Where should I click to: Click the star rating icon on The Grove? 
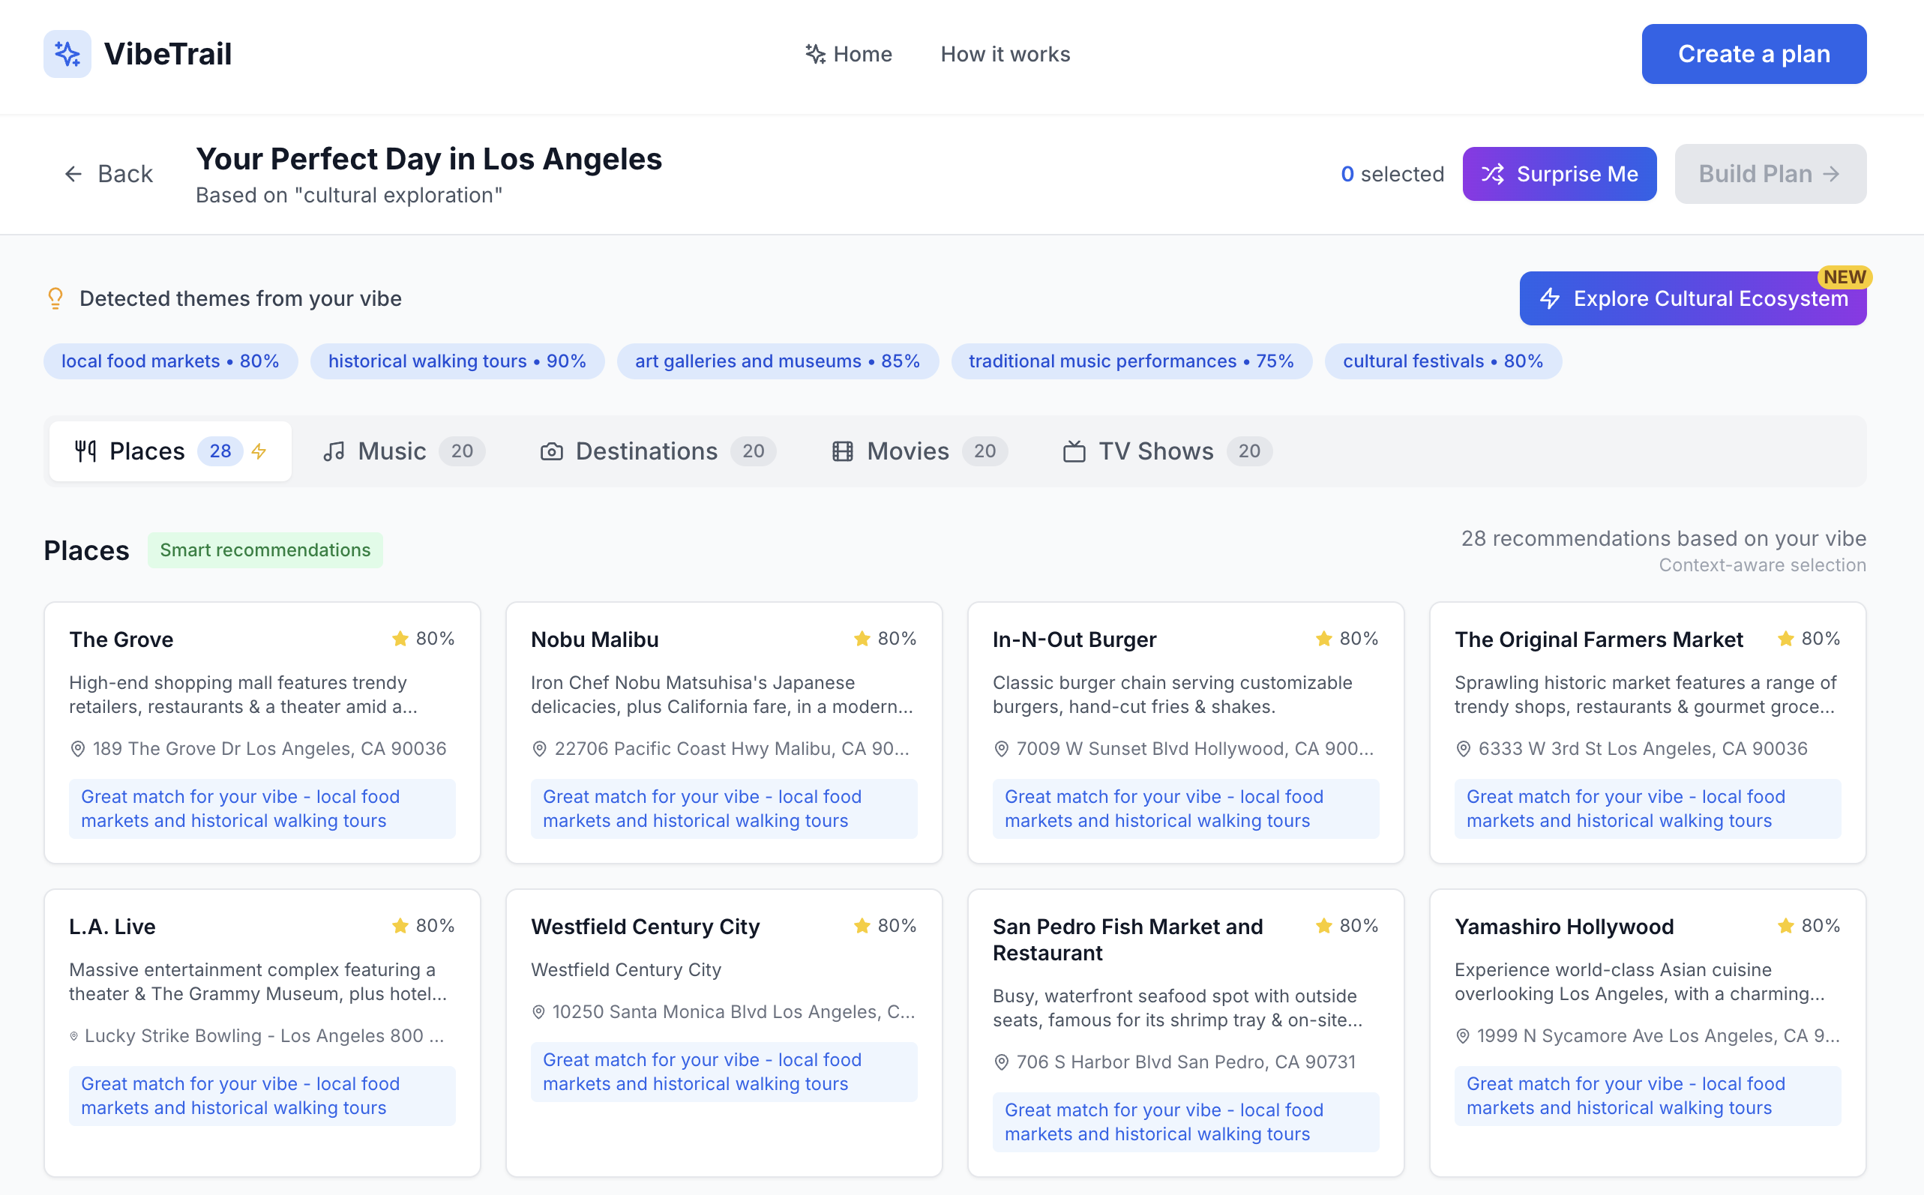pyautogui.click(x=400, y=639)
